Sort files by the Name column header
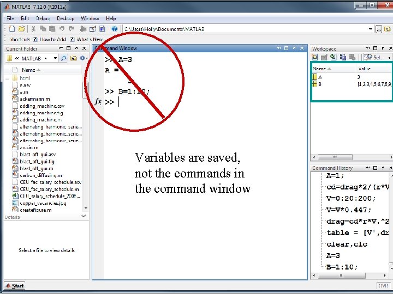 [x=51, y=70]
